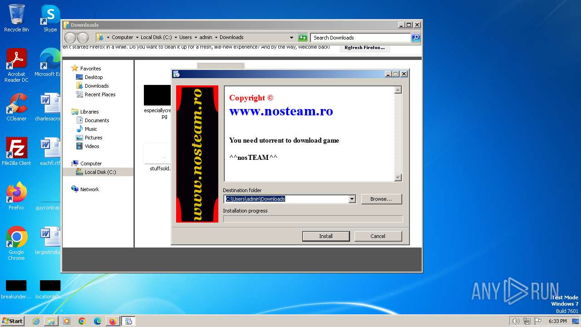The image size is (581, 327).
Task: Expand the Users breadcrumb arrow
Action: click(x=196, y=38)
